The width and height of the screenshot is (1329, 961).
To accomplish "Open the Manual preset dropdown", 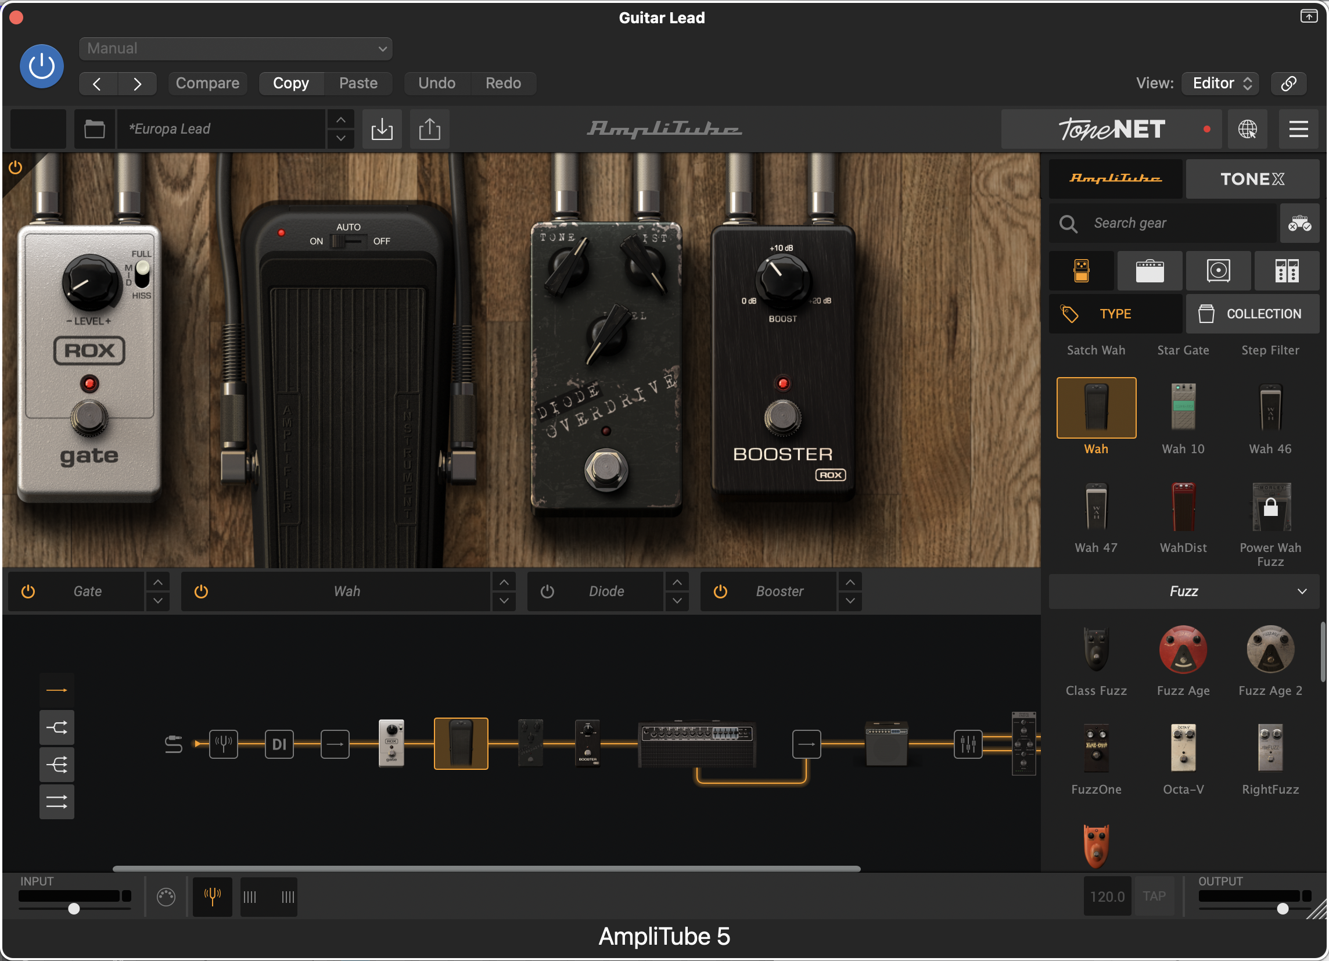I will click(x=236, y=49).
